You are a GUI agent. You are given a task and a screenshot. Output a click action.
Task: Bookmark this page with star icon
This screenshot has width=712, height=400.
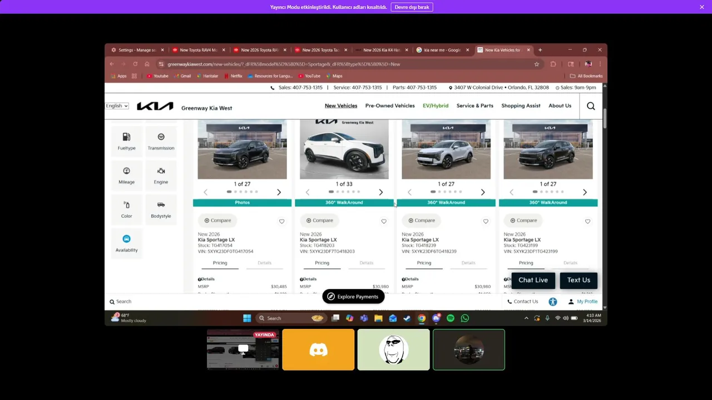[x=537, y=64]
